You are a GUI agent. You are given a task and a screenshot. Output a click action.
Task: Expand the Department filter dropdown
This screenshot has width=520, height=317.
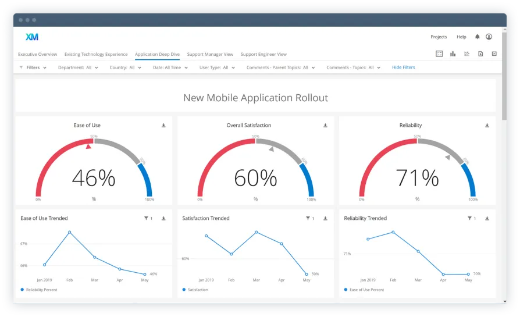pyautogui.click(x=78, y=67)
